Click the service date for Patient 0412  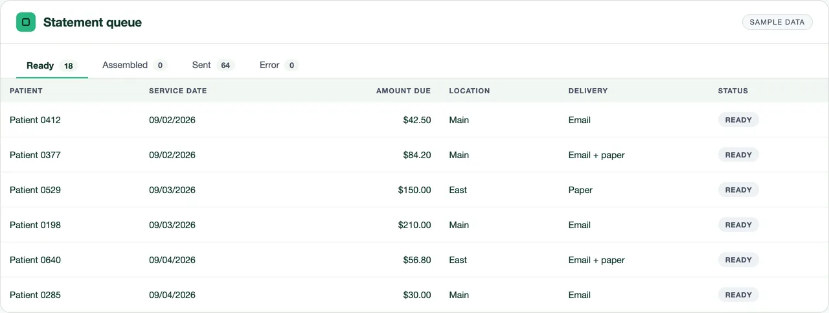(x=172, y=120)
